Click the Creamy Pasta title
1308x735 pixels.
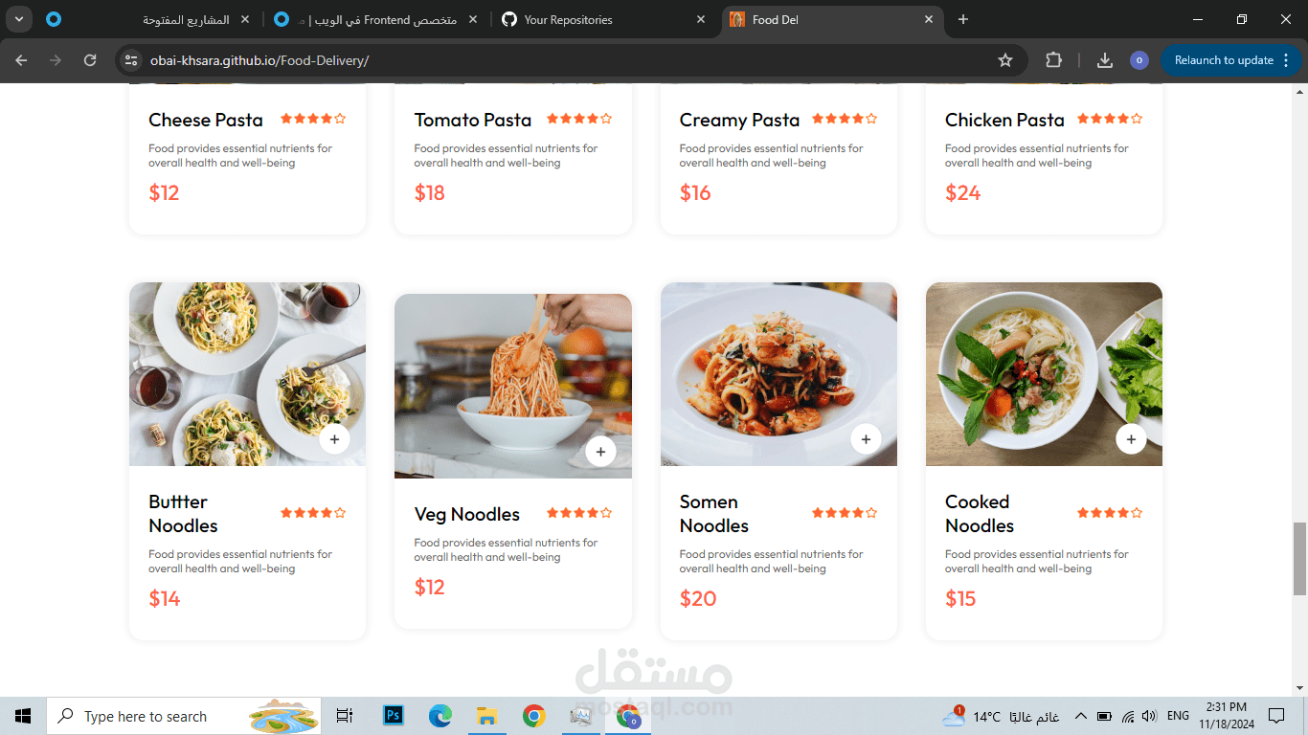(739, 120)
